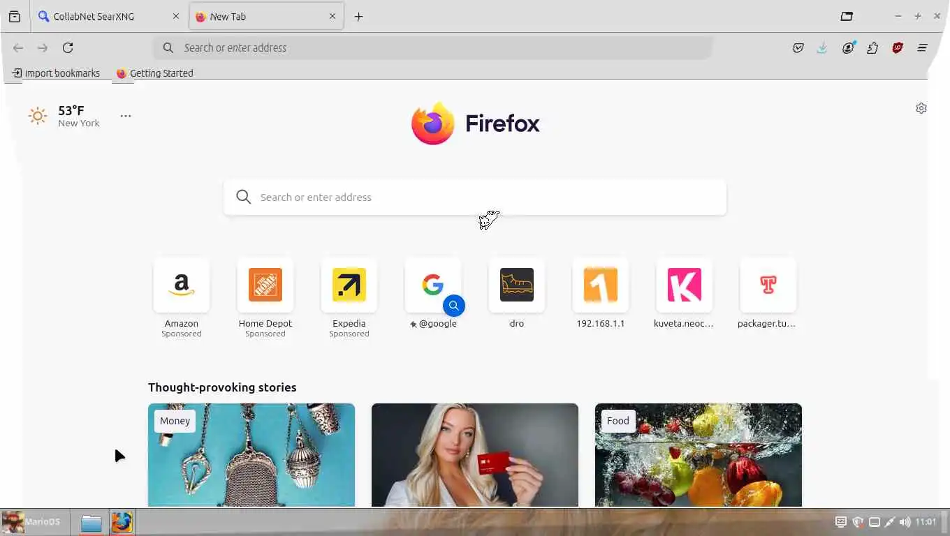Click the Thought-provoking stories heading
Viewport: 950px width, 536px height.
pos(222,387)
